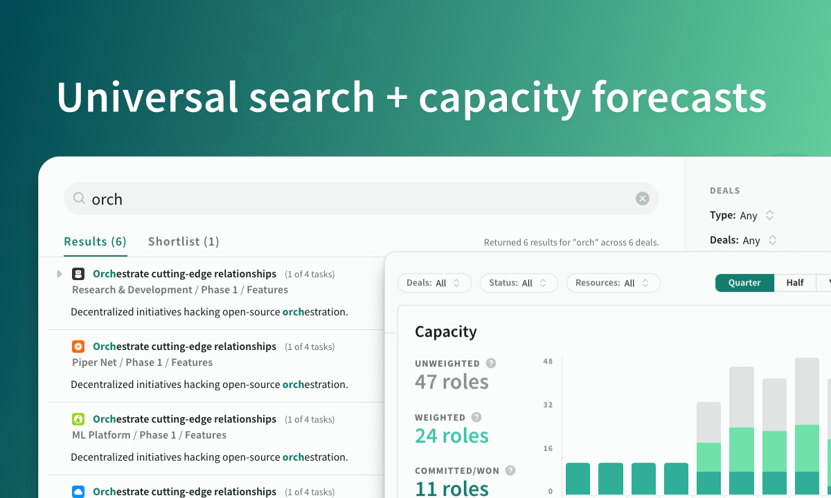Open the Type: Any dropdown

tap(742, 216)
